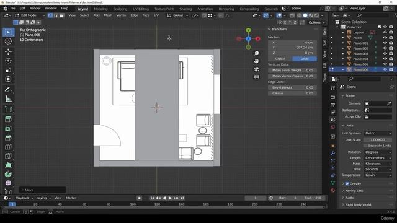The width and height of the screenshot is (397, 223).
Task: Select the Scale tool
Action: 8,70
